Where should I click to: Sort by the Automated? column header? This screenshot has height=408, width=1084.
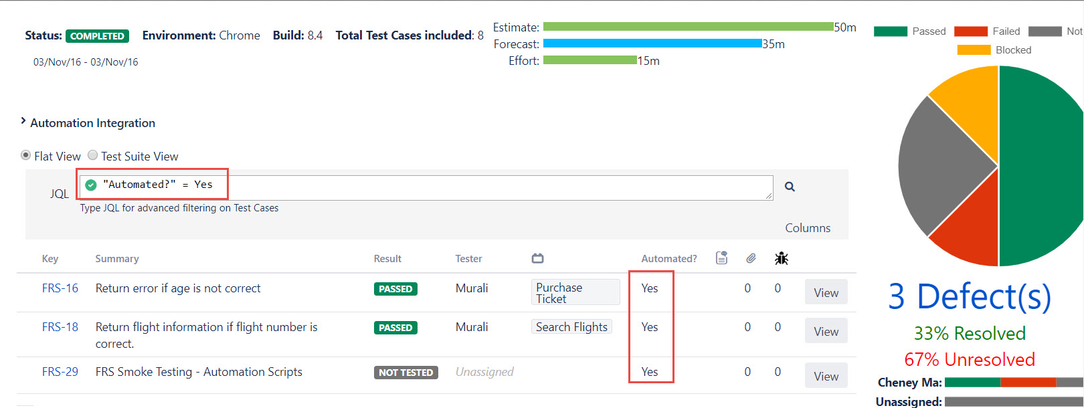tap(668, 259)
